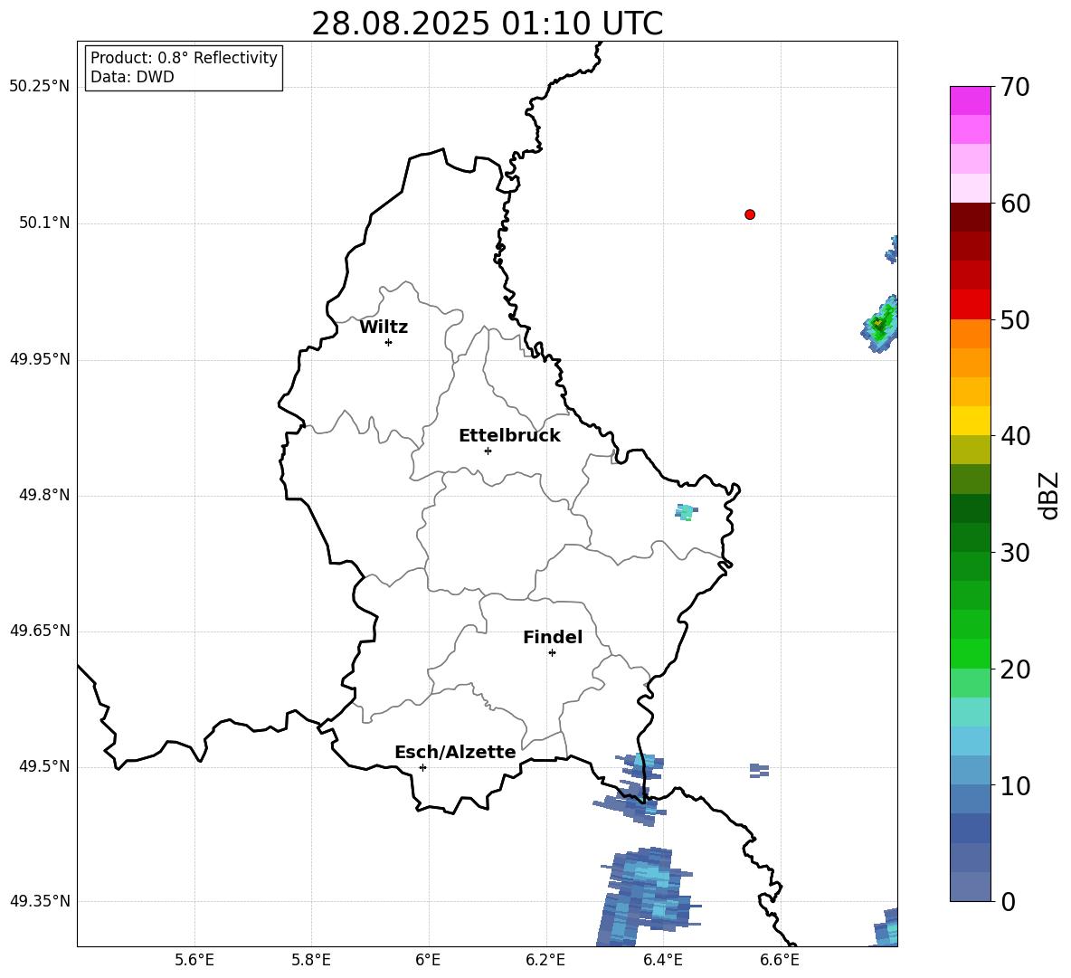Click the small cyan echo inside eastern Luxembourg
The image size is (1071, 978).
[x=687, y=512]
